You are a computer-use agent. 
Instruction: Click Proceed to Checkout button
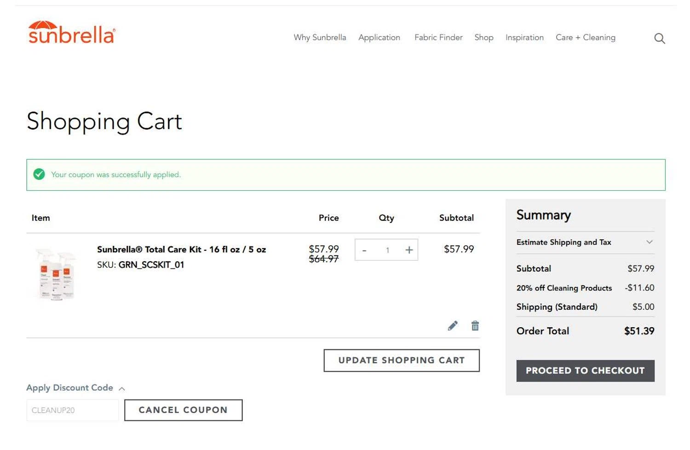pos(585,370)
